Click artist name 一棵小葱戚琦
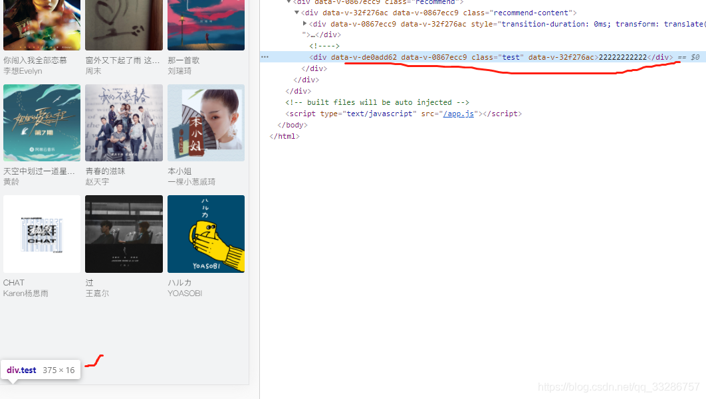 (x=191, y=182)
